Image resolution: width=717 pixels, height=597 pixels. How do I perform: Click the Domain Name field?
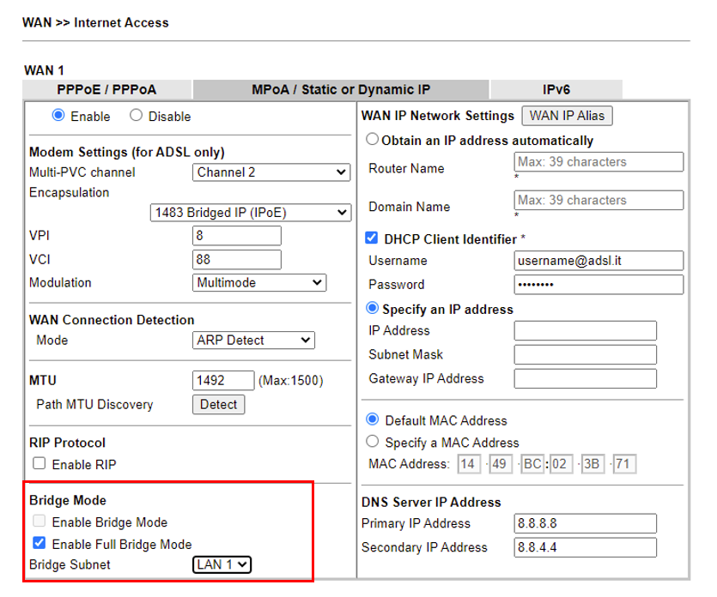(599, 200)
